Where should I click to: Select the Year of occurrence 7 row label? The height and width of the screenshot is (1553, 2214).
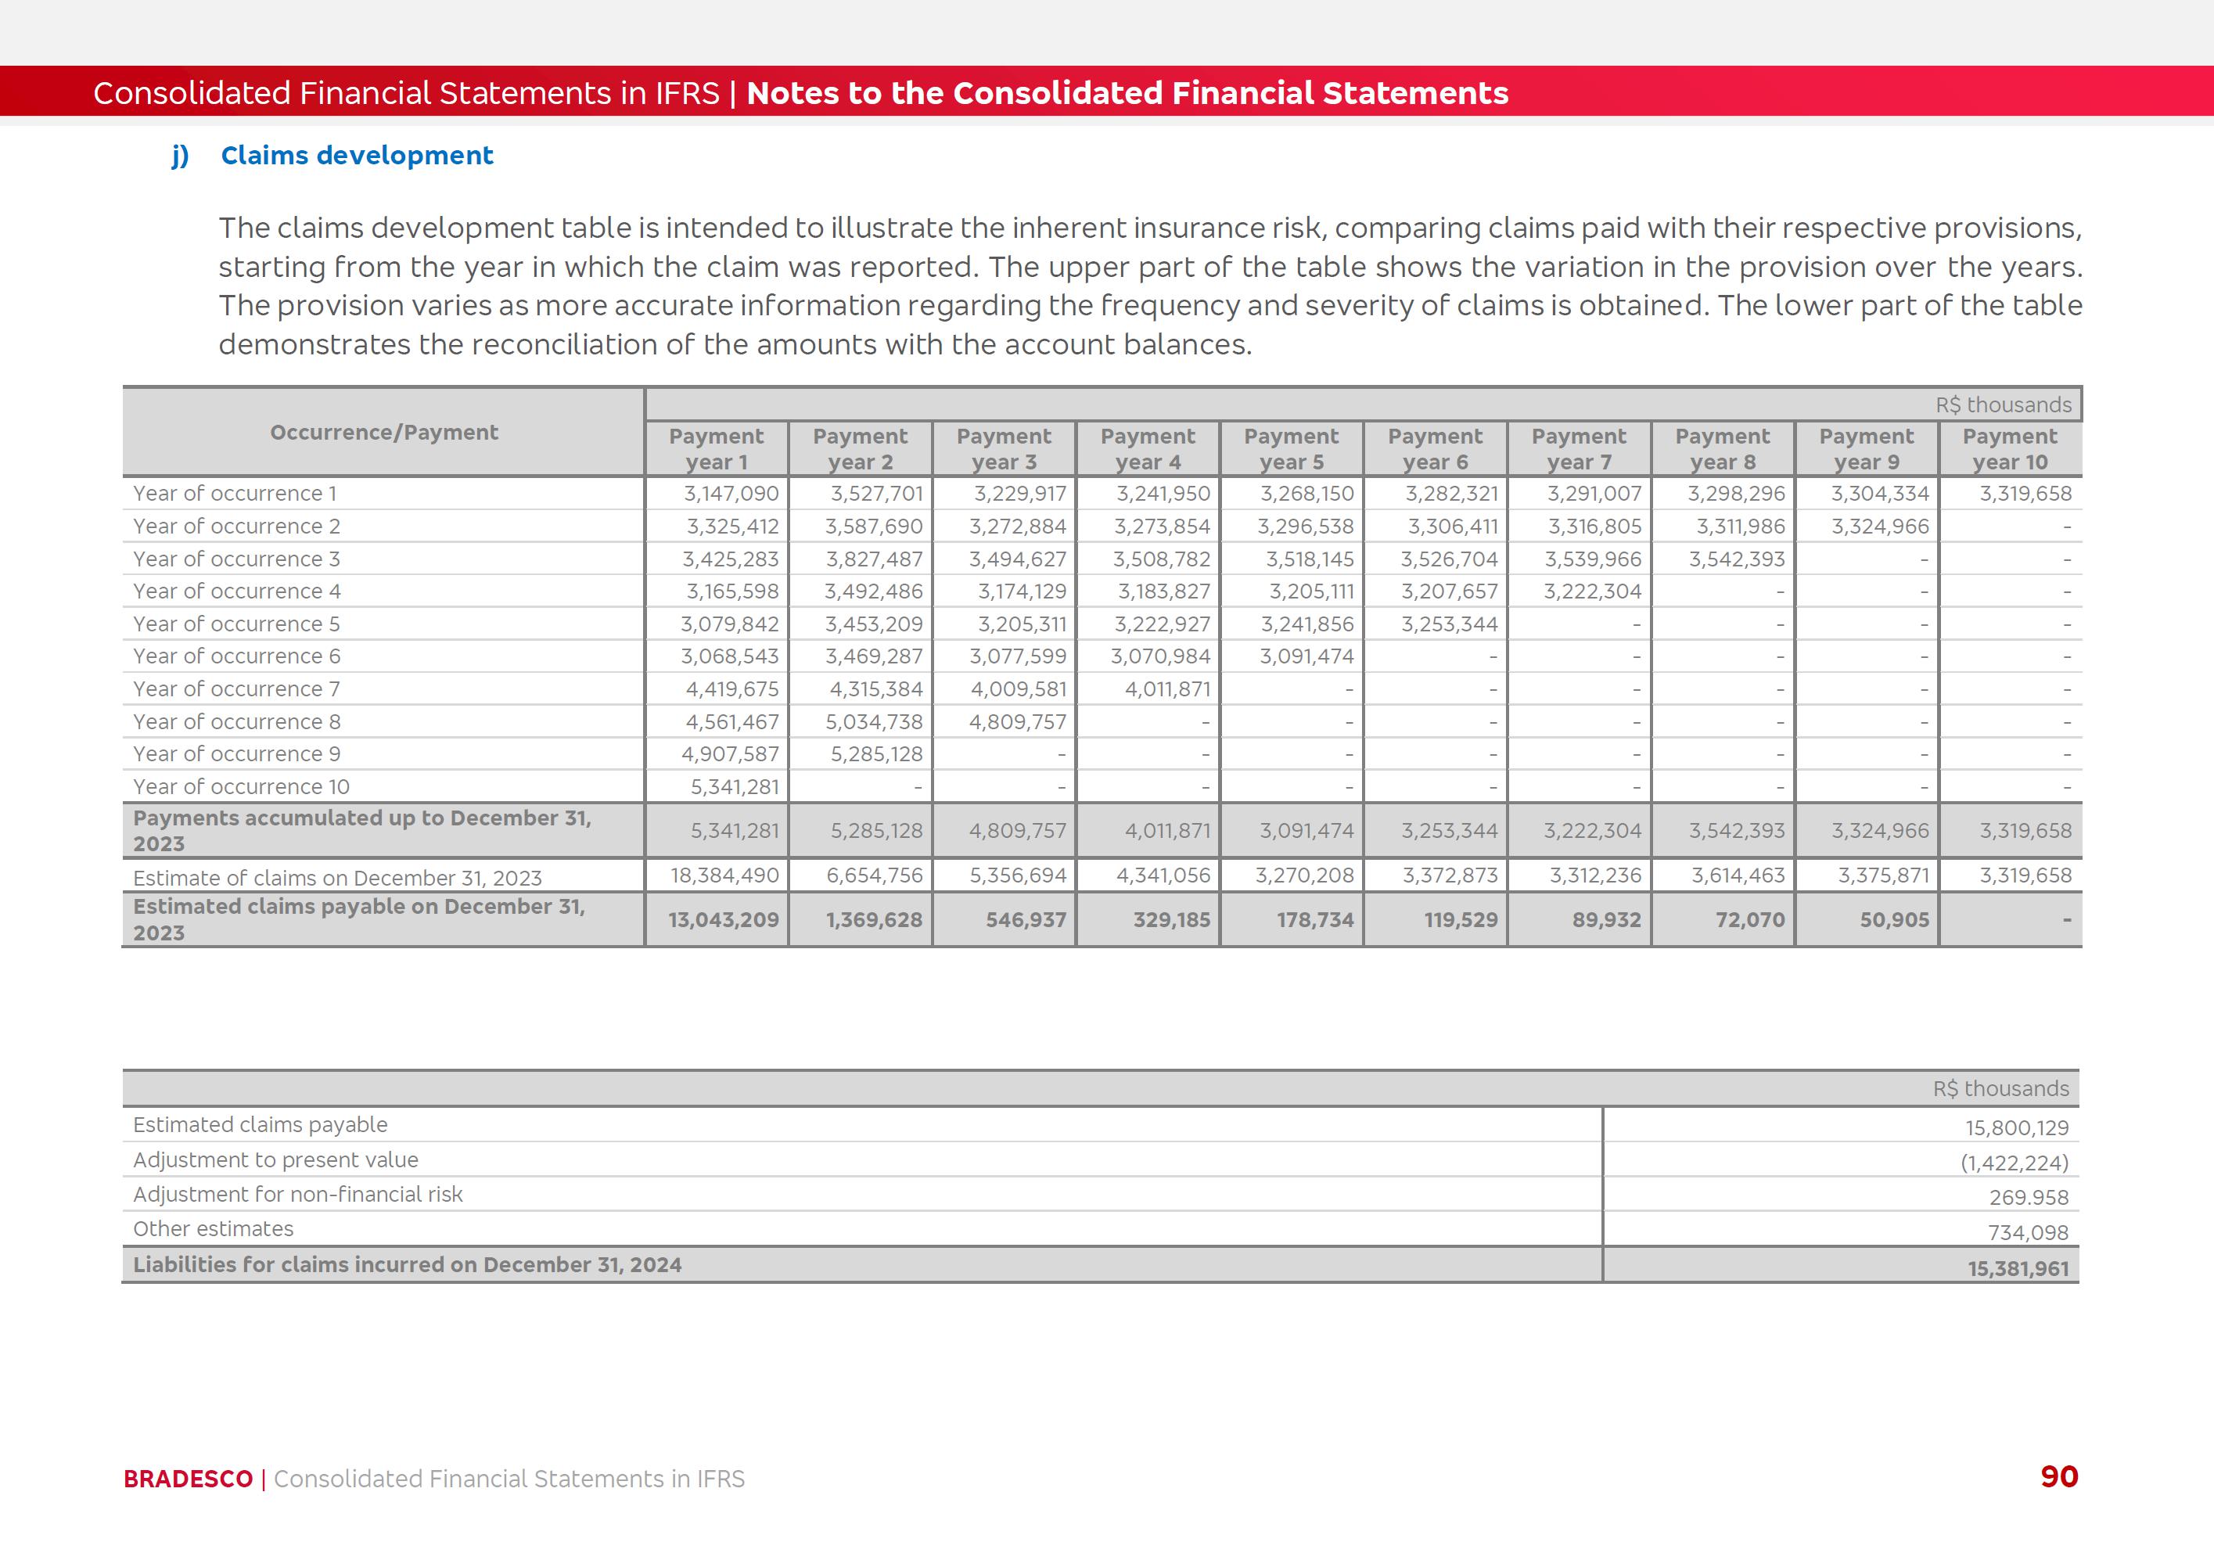click(236, 688)
